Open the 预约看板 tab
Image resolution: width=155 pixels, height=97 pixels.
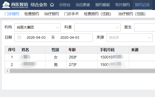click(x=103, y=5)
